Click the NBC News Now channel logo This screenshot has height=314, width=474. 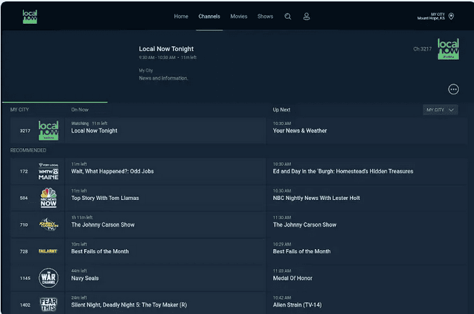[48, 198]
